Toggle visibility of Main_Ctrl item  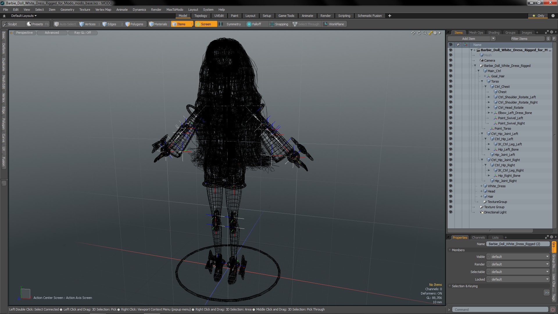tap(450, 71)
